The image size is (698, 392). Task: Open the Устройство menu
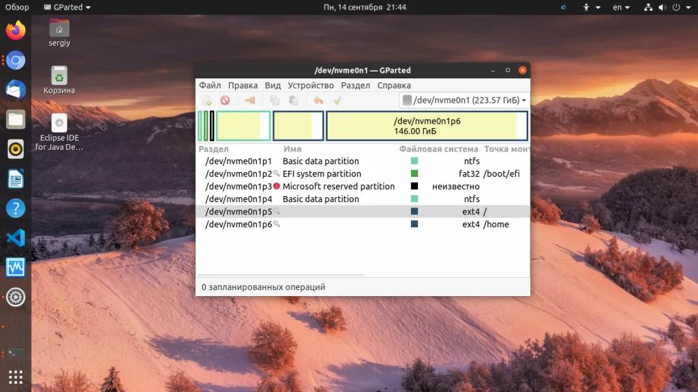point(310,85)
